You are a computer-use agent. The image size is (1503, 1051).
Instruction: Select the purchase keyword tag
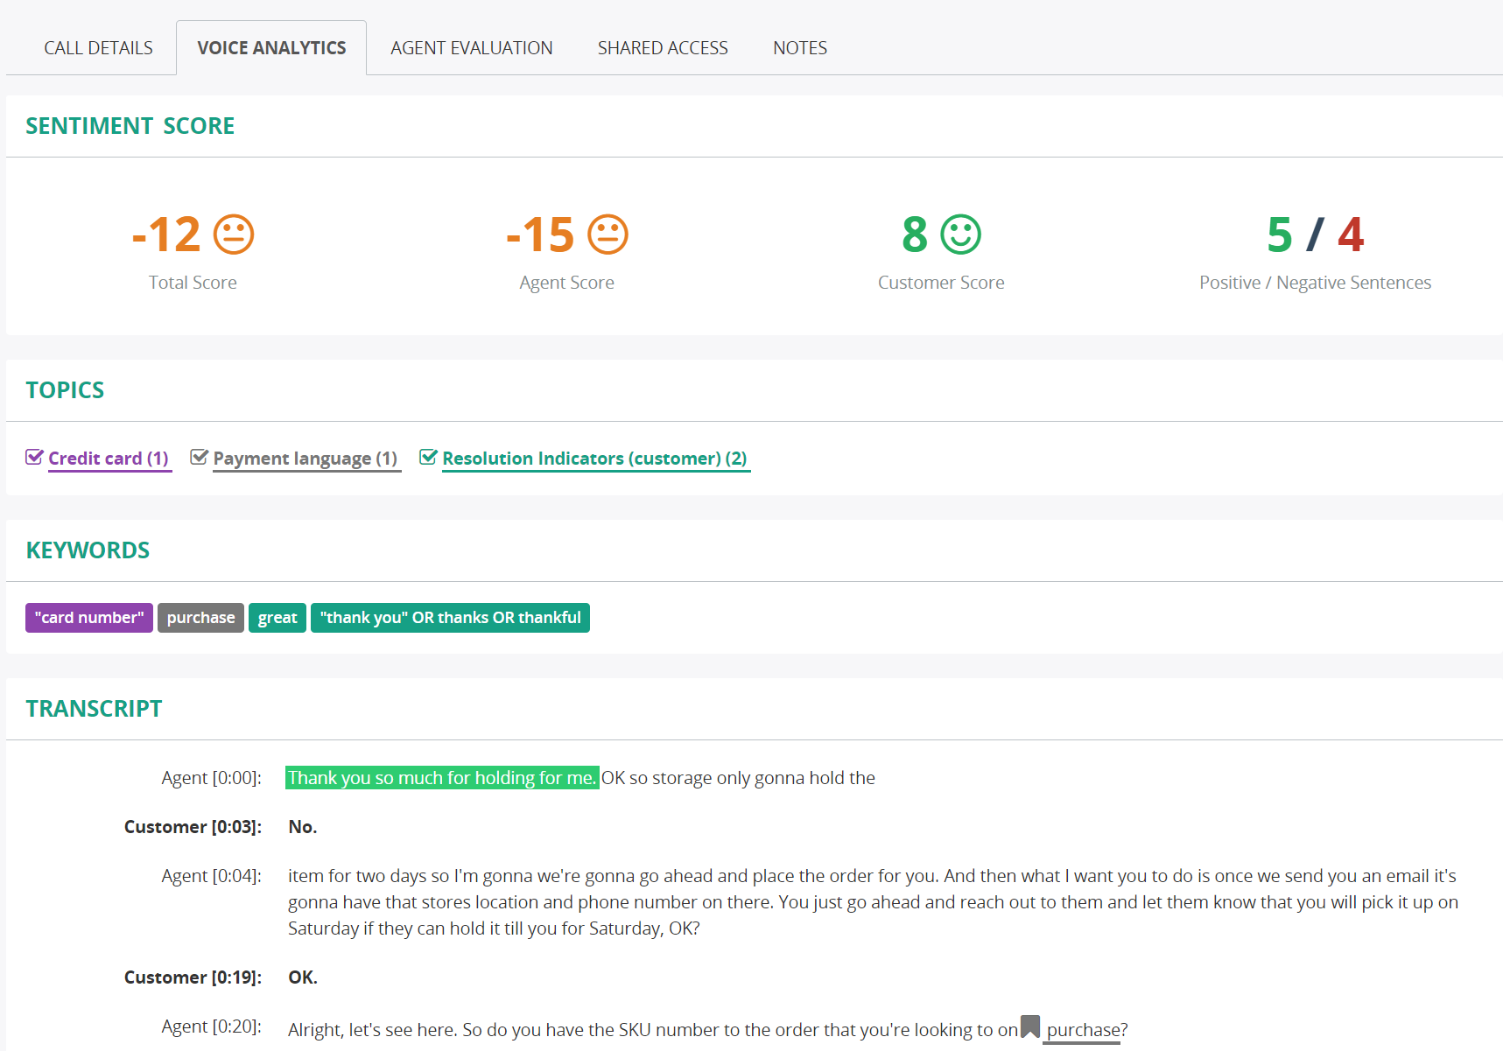(x=200, y=618)
